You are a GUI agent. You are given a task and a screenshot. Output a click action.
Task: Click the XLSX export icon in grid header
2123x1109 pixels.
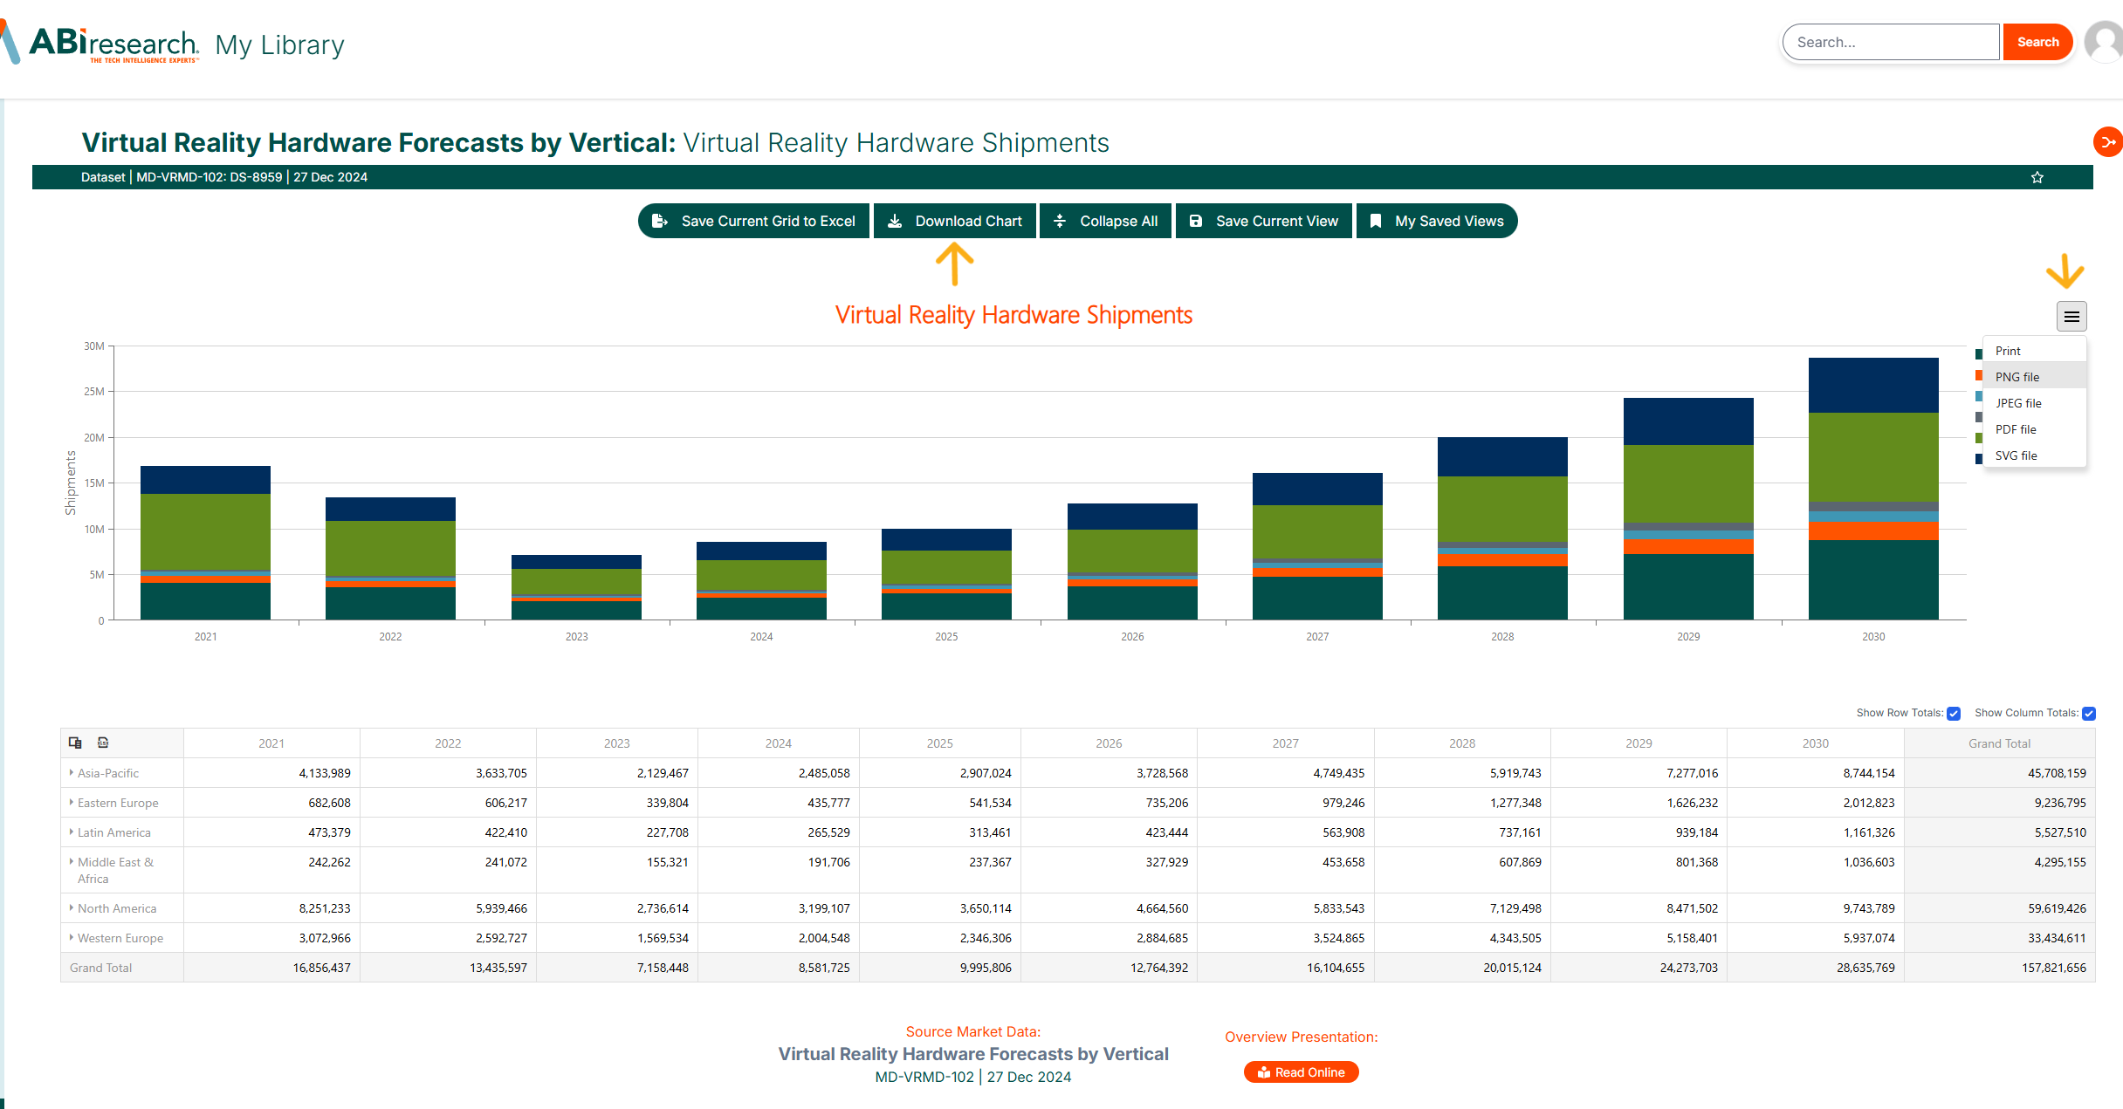pyautogui.click(x=103, y=743)
